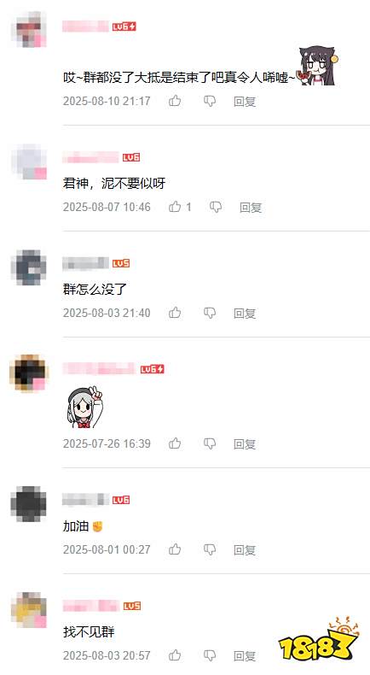Image resolution: width=370 pixels, height=675 pixels.
Task: Like the comment '君神，泥不要似呀'
Action: point(175,207)
